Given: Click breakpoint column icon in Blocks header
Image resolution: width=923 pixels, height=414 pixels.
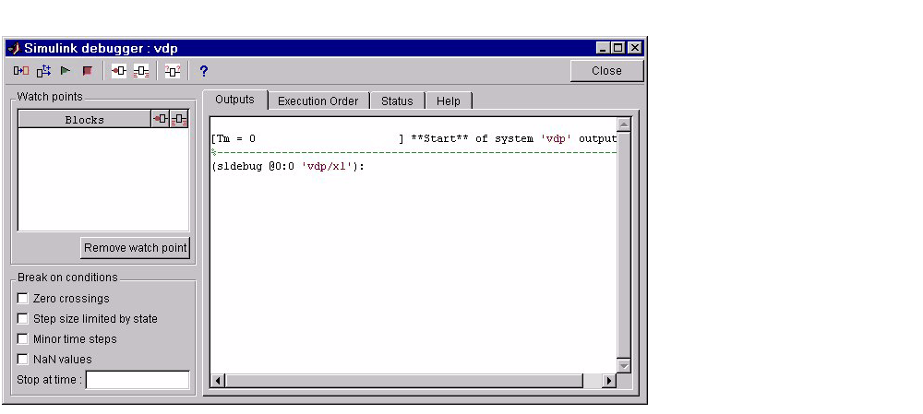Looking at the screenshot, I should 160,119.
